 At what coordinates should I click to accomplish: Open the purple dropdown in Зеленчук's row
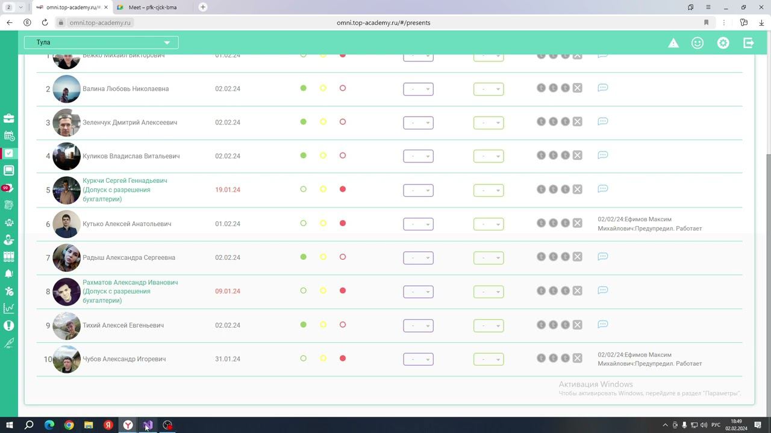[418, 123]
